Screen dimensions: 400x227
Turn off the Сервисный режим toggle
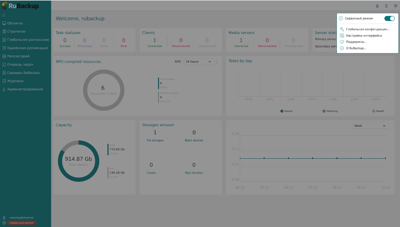tap(389, 19)
